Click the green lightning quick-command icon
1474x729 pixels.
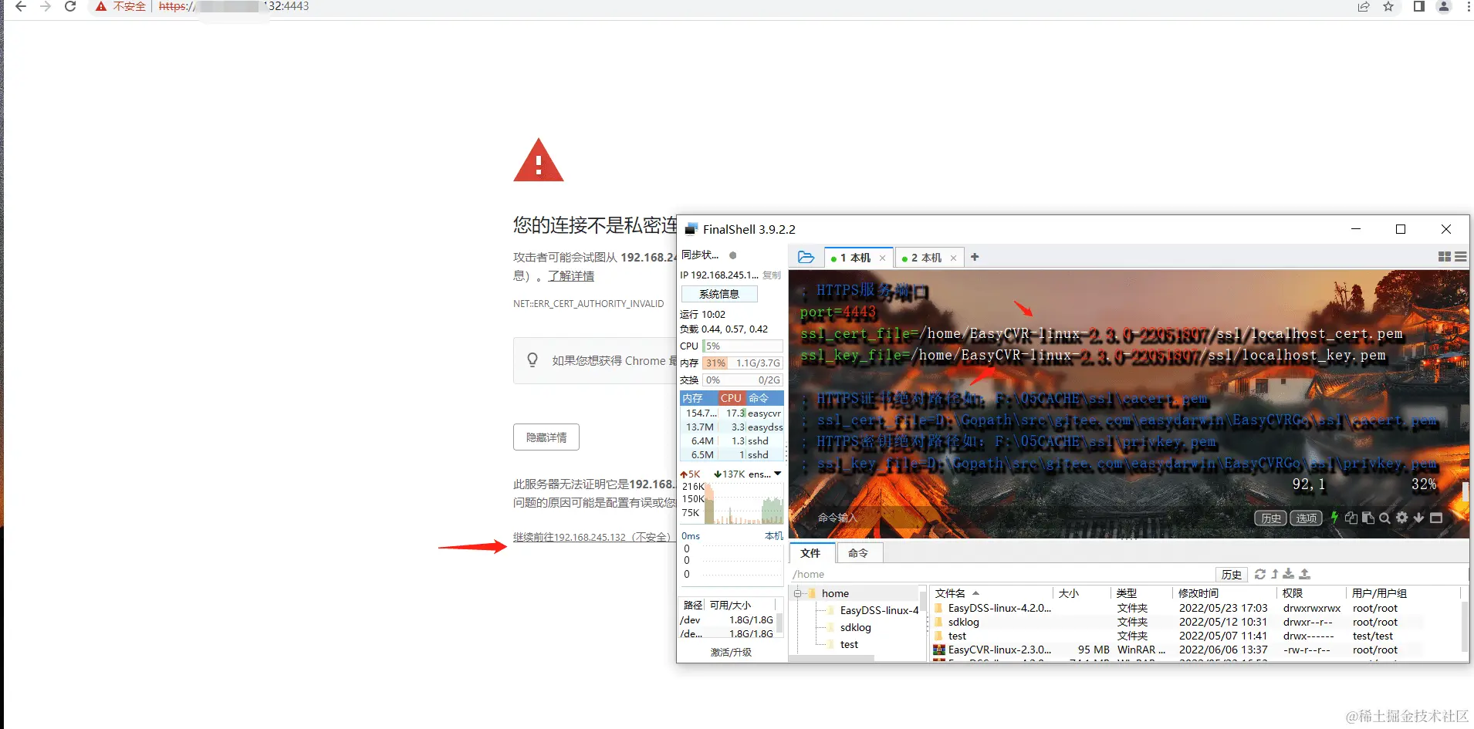[x=1334, y=518]
